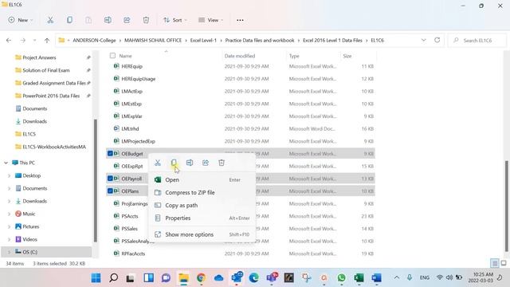Viewport: 510px width, 287px height.
Task: Open the View dropdown
Action: coord(210,20)
